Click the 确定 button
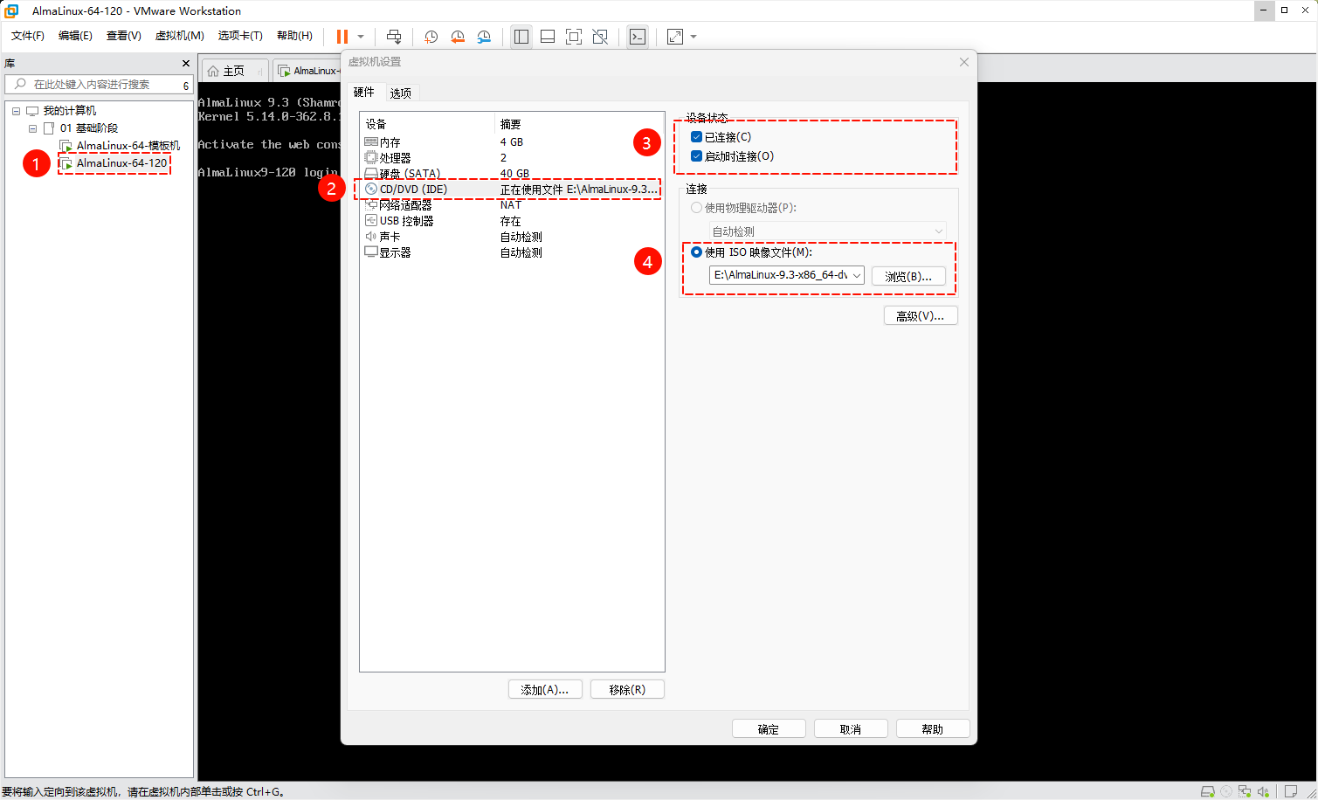1318x800 pixels. [x=768, y=729]
